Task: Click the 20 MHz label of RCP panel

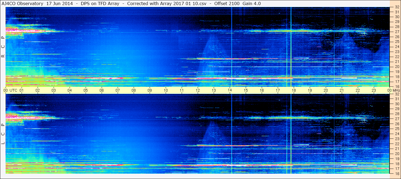Action: pos(397,67)
